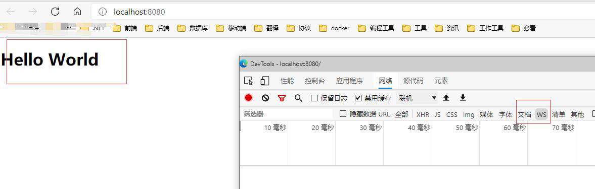
Task: Open the 移动端 bookmarks folder
Action: click(231, 28)
